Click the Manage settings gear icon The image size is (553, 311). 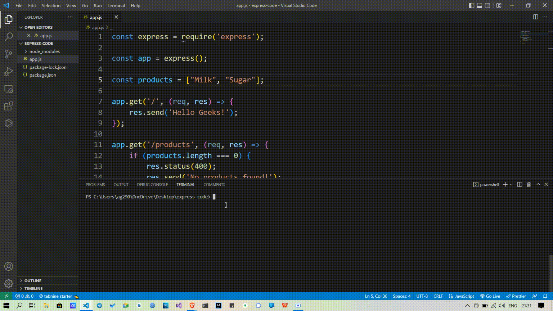pyautogui.click(x=9, y=284)
